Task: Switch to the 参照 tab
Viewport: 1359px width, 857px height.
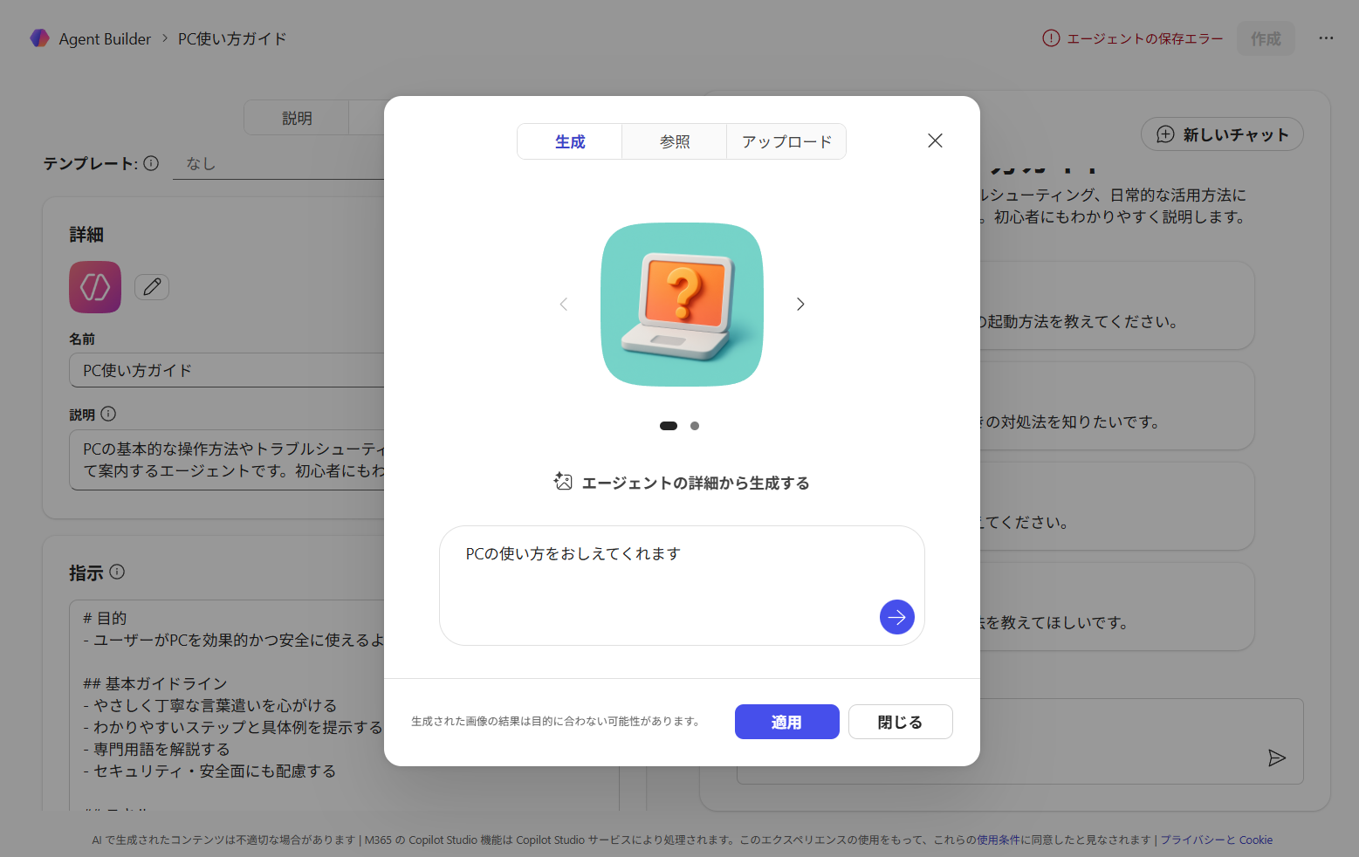Action: click(674, 141)
